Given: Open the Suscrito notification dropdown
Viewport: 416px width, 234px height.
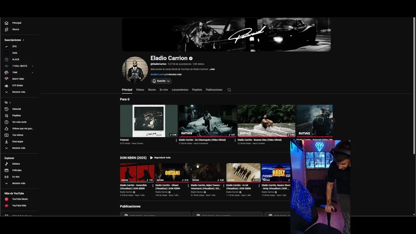Looking at the screenshot, I should 161,81.
